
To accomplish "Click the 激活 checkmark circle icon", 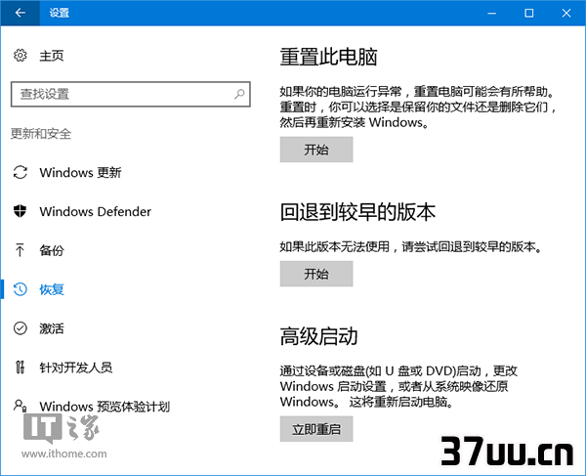I will (x=21, y=328).
